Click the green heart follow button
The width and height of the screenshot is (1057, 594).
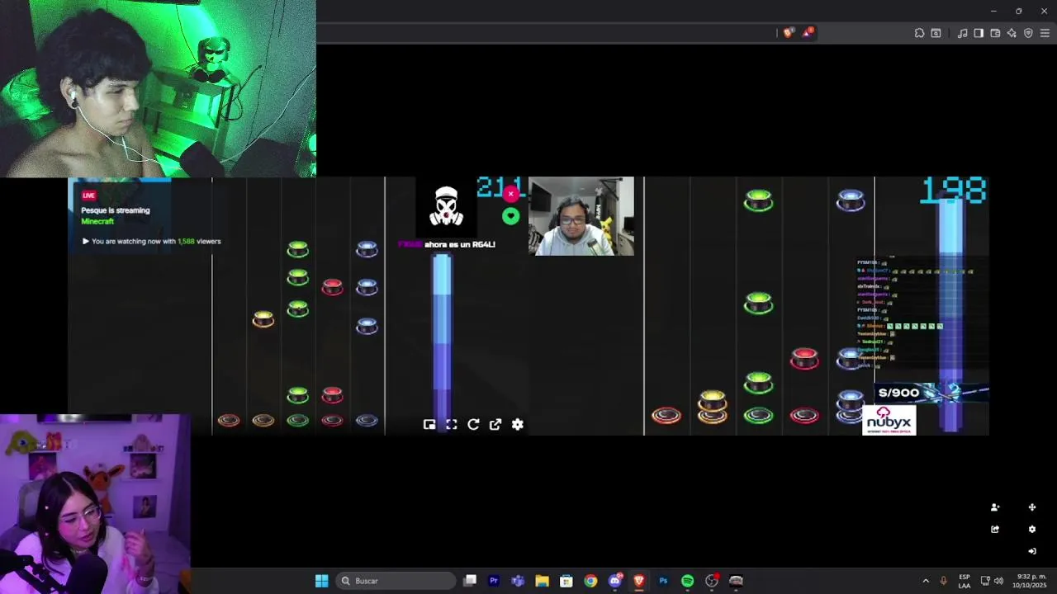point(510,216)
